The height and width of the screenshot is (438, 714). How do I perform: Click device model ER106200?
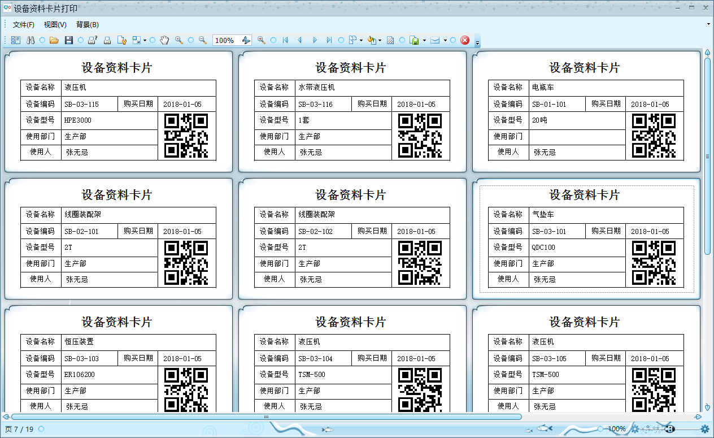pos(80,375)
